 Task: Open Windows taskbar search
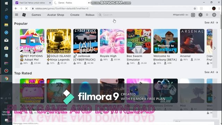coord(6,10)
